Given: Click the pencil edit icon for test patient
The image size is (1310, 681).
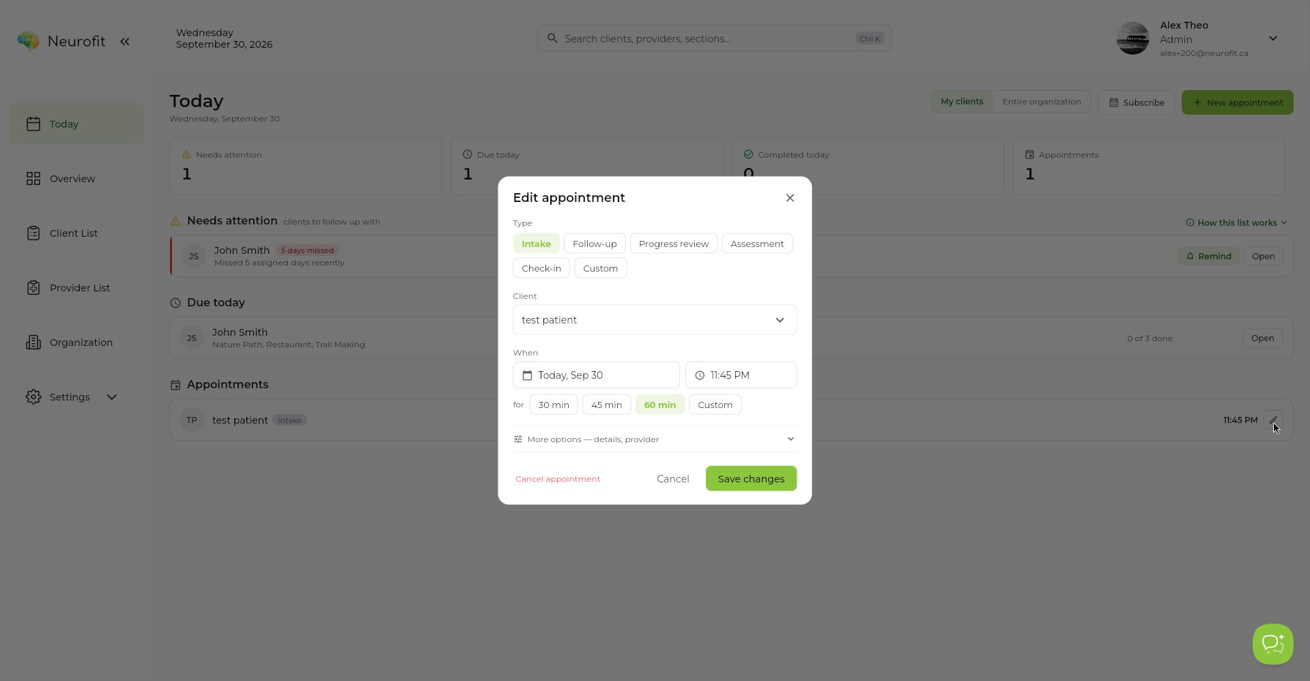Looking at the screenshot, I should pos(1273,420).
